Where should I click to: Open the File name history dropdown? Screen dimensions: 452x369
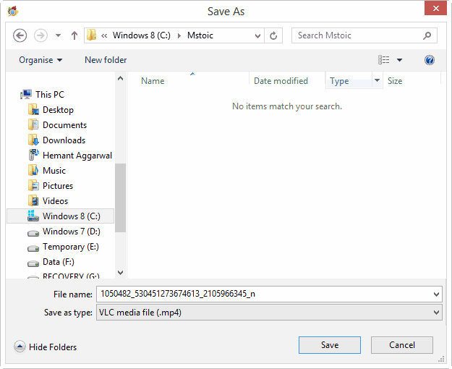coord(435,294)
